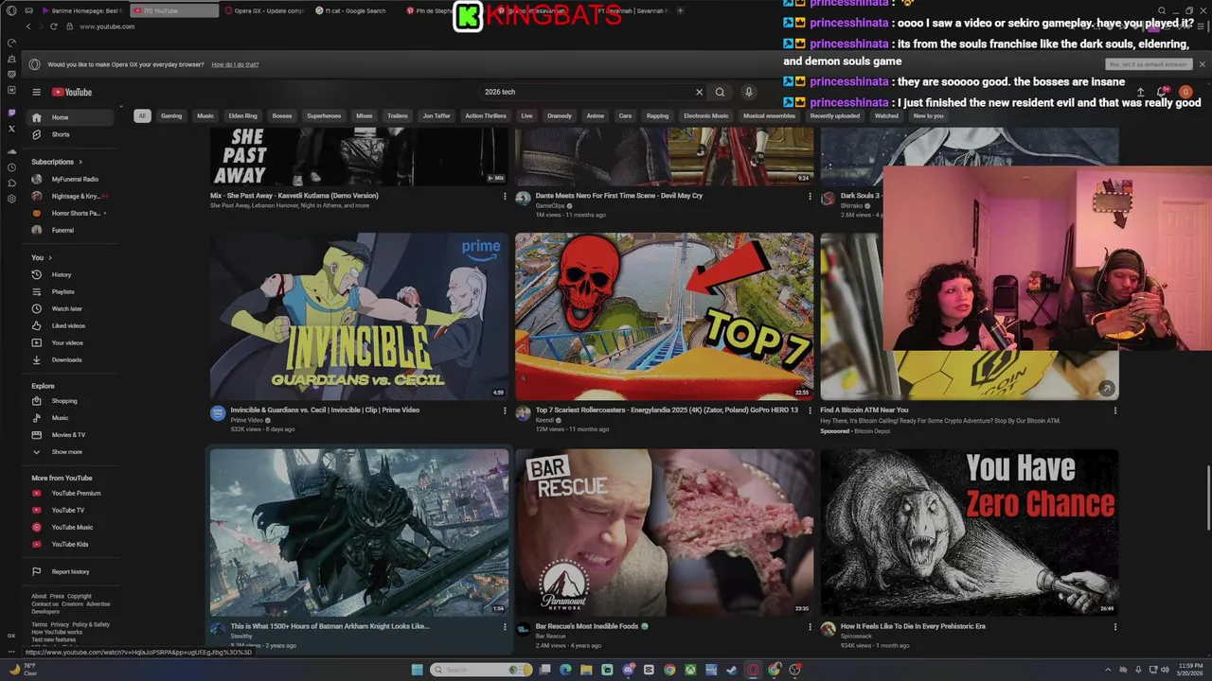Open Steam from the taskbar
Viewport: 1212px width, 681px height.
pos(732,670)
